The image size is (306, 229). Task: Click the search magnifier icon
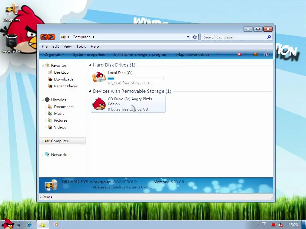(x=269, y=37)
